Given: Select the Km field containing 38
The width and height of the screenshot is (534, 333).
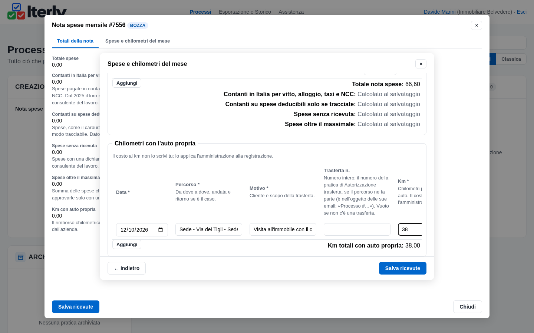Looking at the screenshot, I should [x=410, y=229].
